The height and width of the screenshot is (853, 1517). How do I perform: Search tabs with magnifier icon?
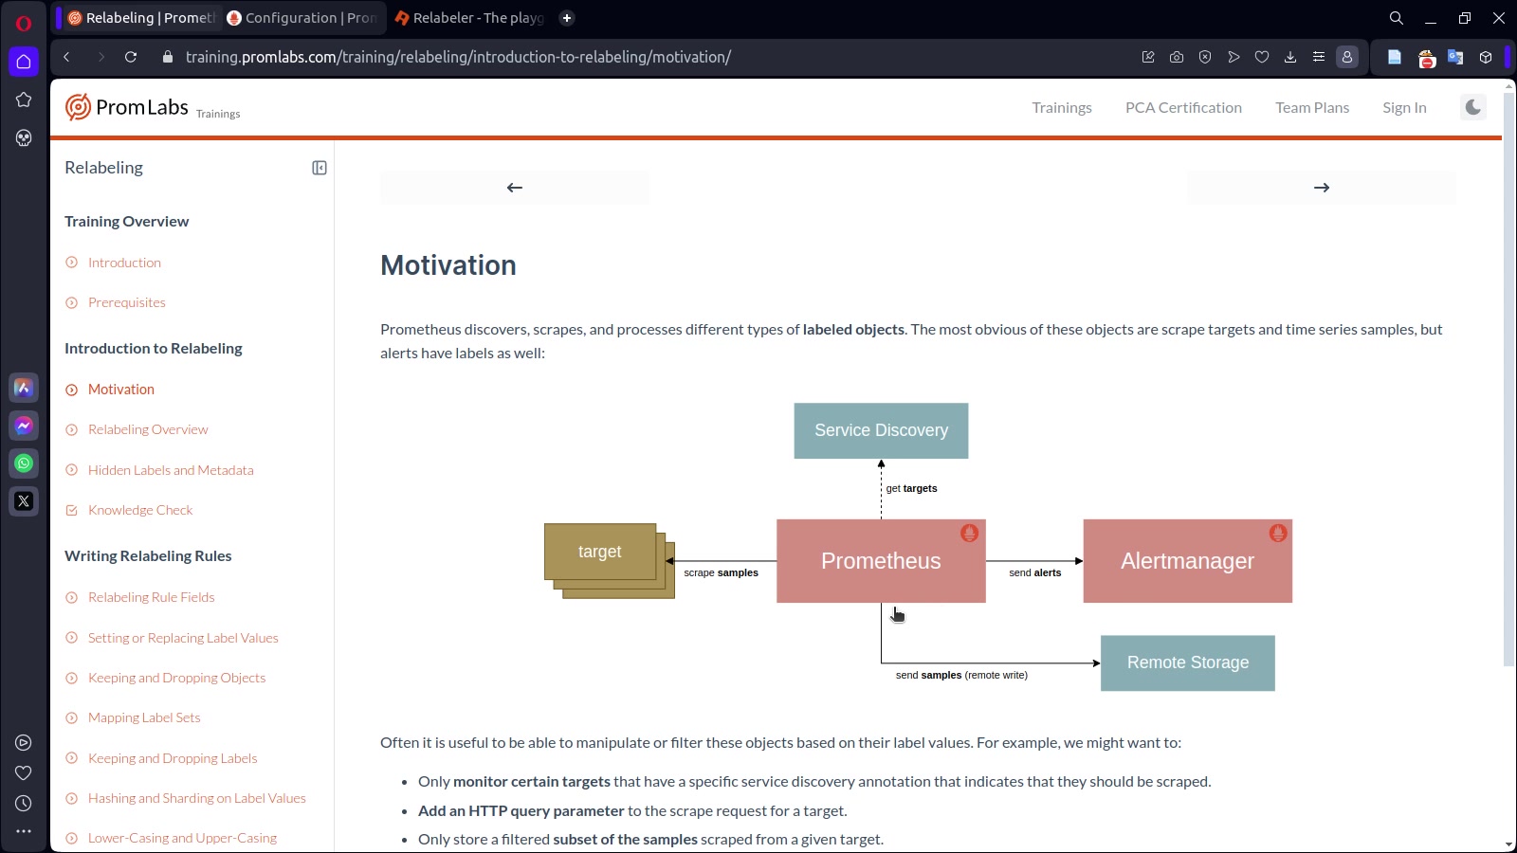[1397, 18]
